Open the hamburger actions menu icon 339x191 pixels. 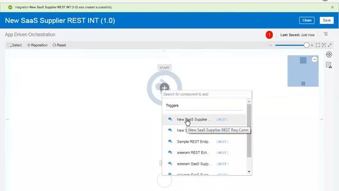point(326,34)
